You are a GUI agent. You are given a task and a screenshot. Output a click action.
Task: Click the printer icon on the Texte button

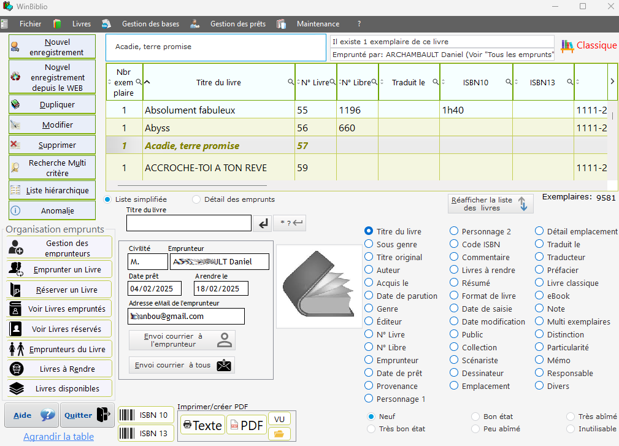(188, 425)
